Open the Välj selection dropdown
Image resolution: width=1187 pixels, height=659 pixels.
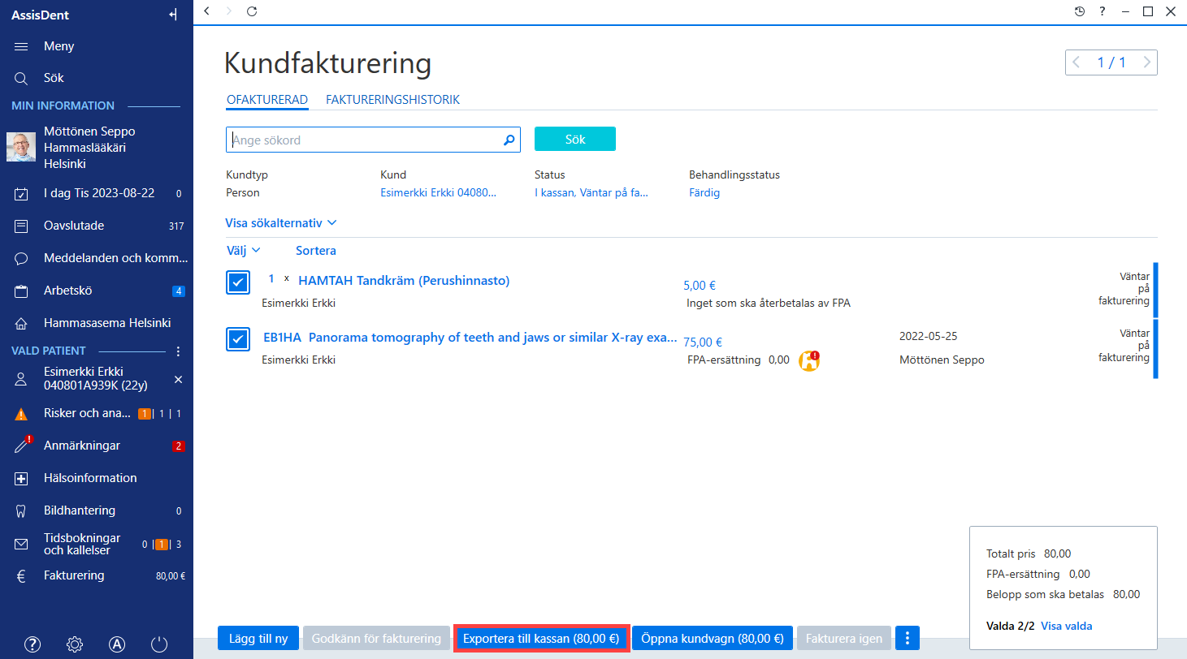point(244,251)
